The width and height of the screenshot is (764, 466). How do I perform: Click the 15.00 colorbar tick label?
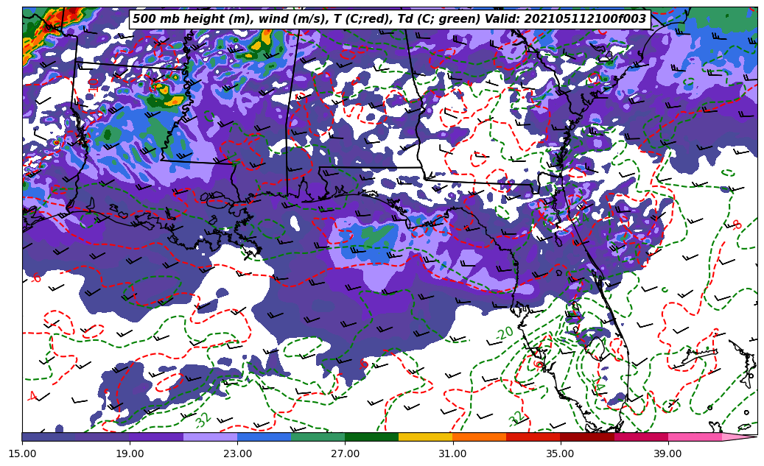(22, 453)
